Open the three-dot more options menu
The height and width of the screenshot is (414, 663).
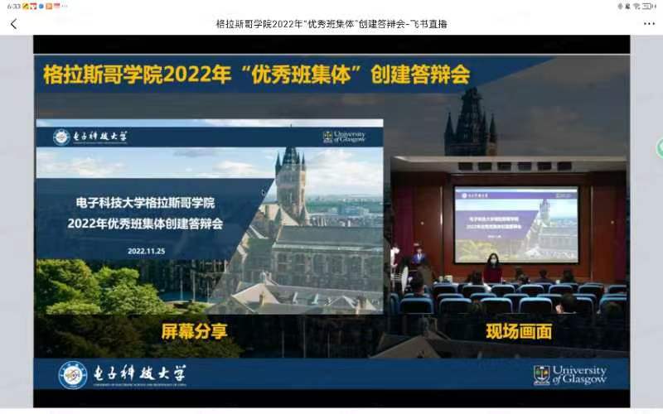(649, 24)
